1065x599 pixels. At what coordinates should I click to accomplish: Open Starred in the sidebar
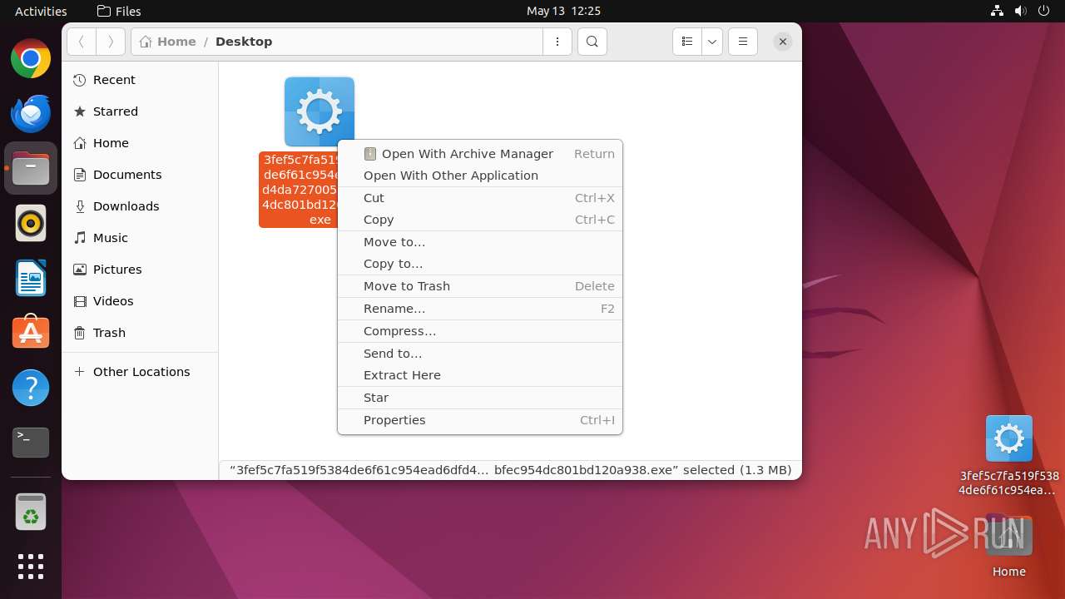pos(140,111)
